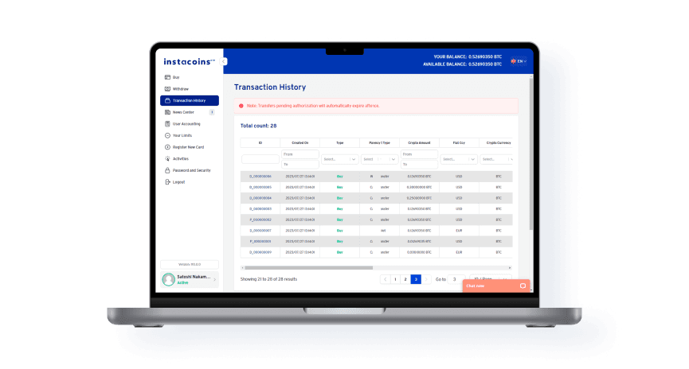
Task: Select the Transaction History menu item
Action: [x=189, y=101]
